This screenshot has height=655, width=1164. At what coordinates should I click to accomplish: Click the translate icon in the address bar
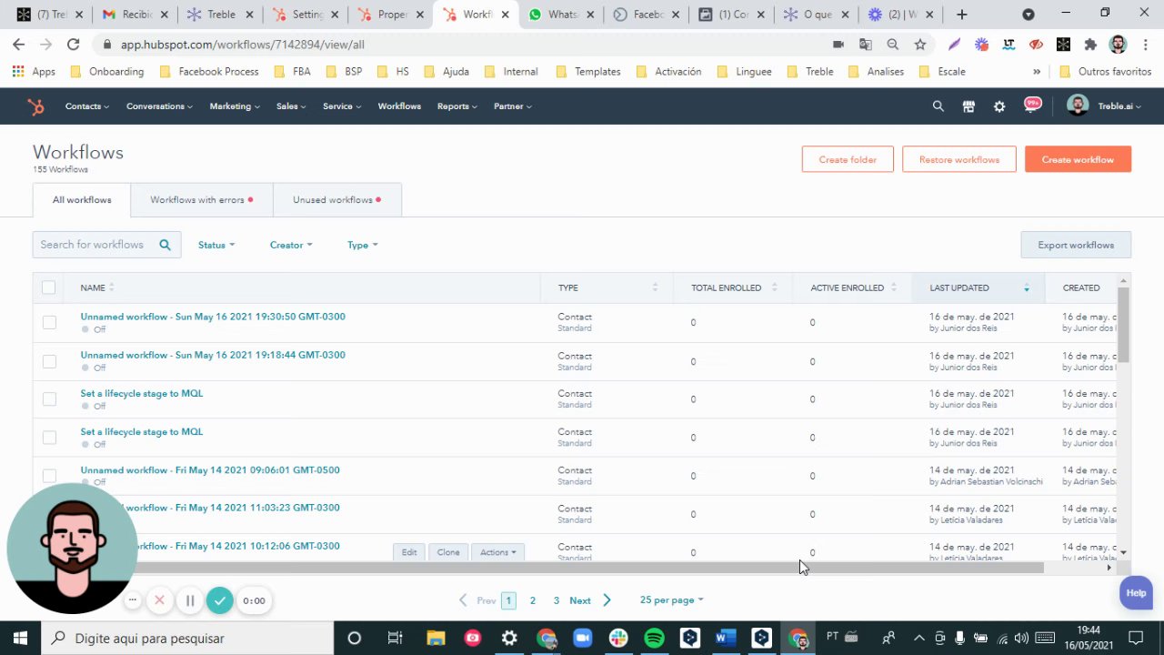(x=865, y=45)
